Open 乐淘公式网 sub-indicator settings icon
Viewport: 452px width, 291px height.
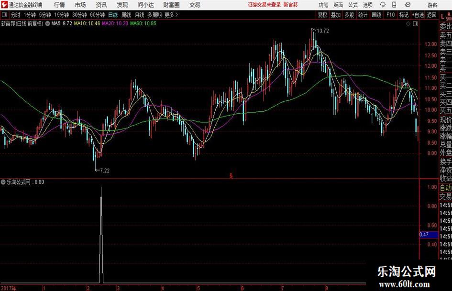click(x=3, y=182)
